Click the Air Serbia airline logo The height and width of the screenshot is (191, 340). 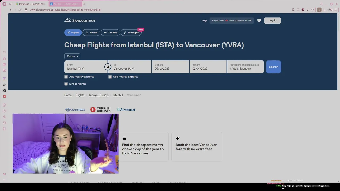[x=75, y=110]
